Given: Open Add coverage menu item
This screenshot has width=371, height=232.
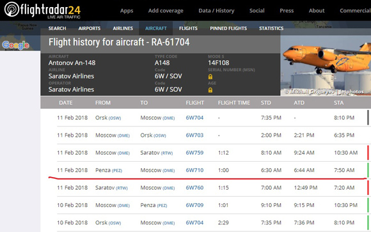Looking at the screenshot, I should click(x=166, y=11).
